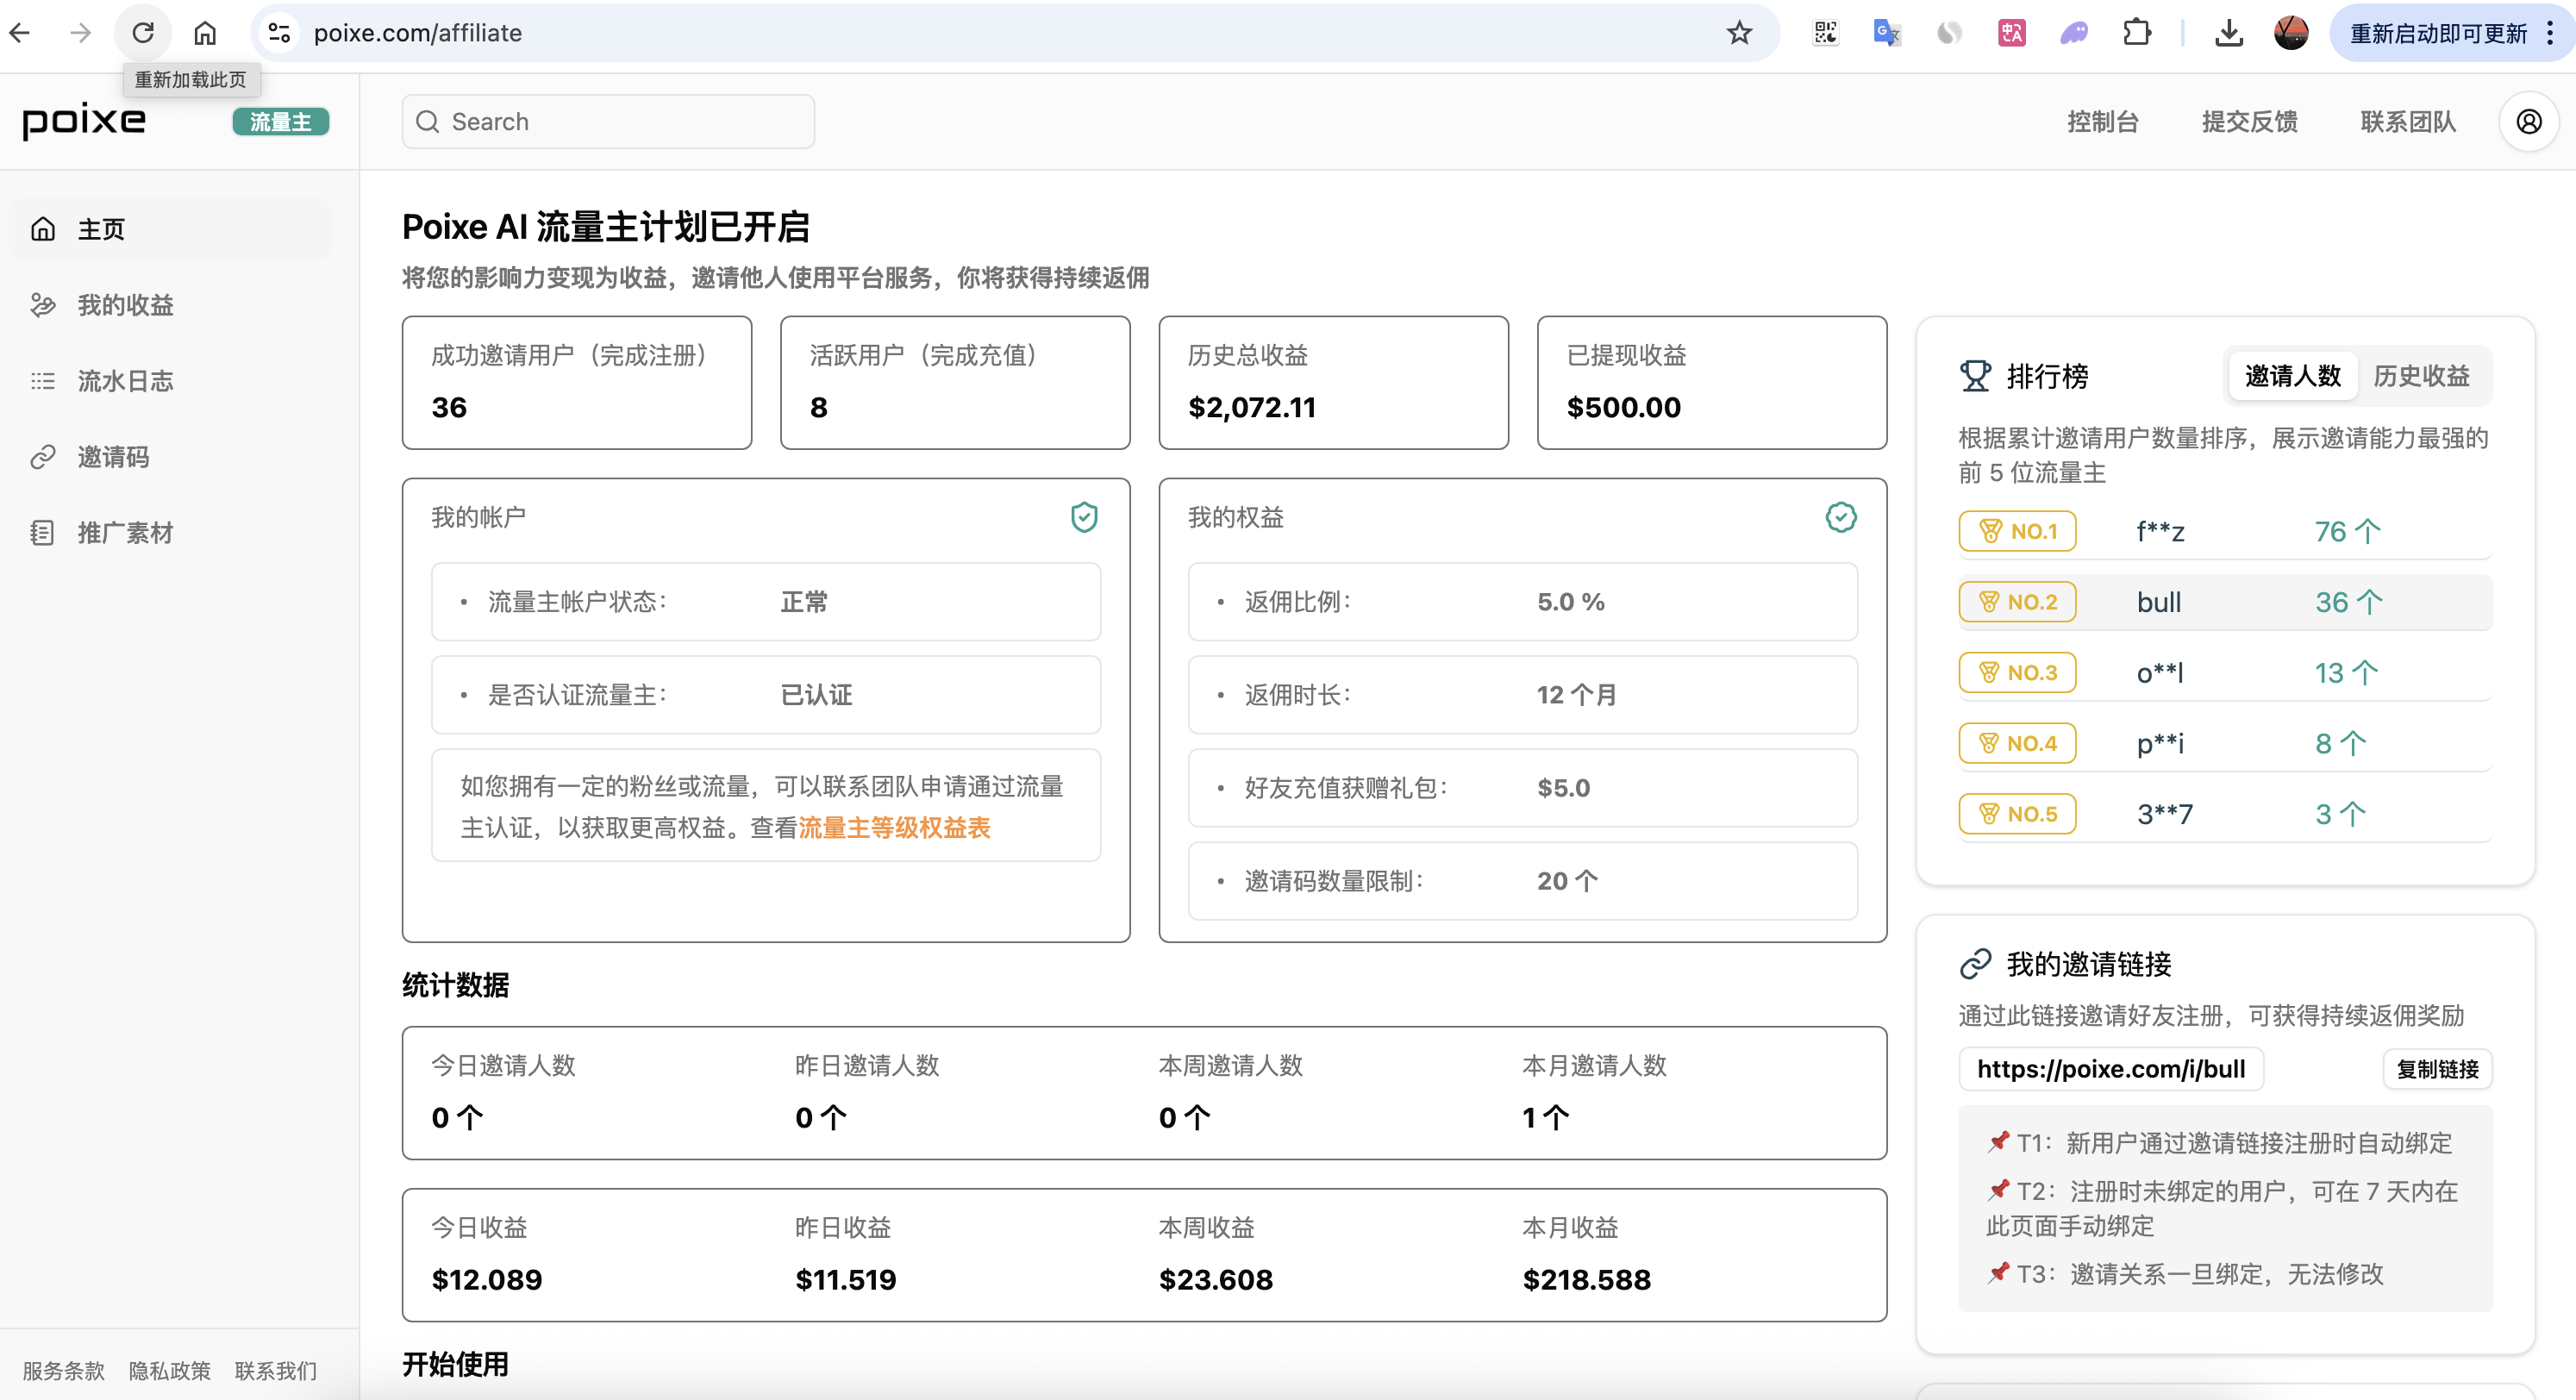Open site info dropdown in address bar
2576x1400 pixels.
click(280, 33)
